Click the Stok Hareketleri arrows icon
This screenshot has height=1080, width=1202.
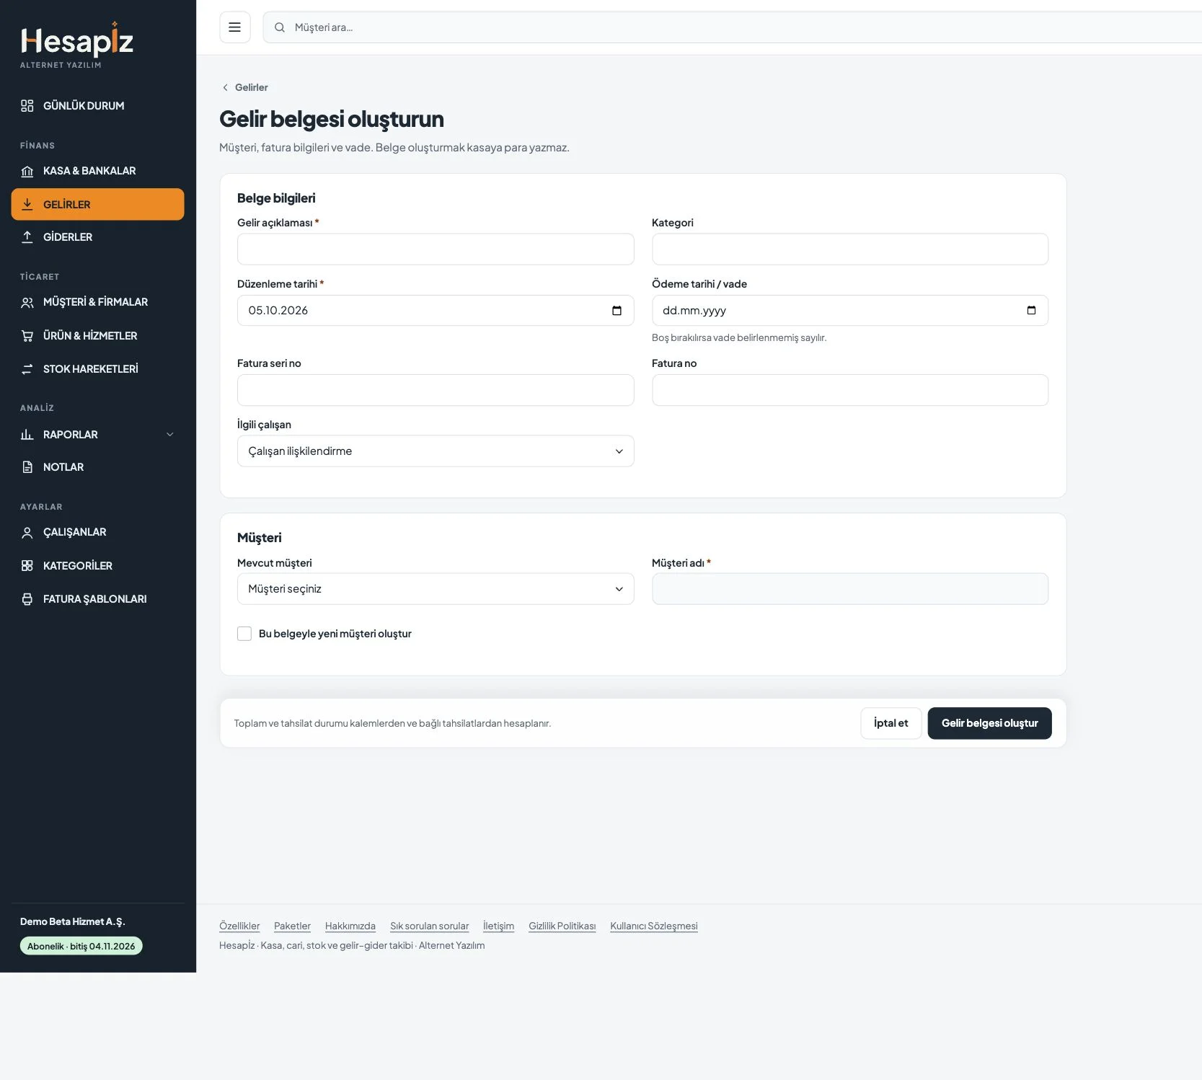point(27,369)
